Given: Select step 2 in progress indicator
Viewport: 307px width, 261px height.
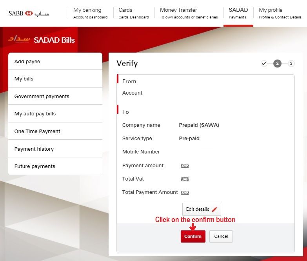Looking at the screenshot, I should pos(277,64).
